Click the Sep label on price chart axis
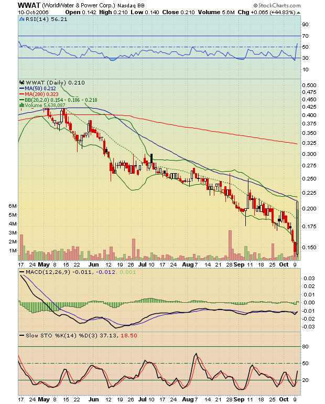This screenshot has width=325, height=404. click(239, 264)
